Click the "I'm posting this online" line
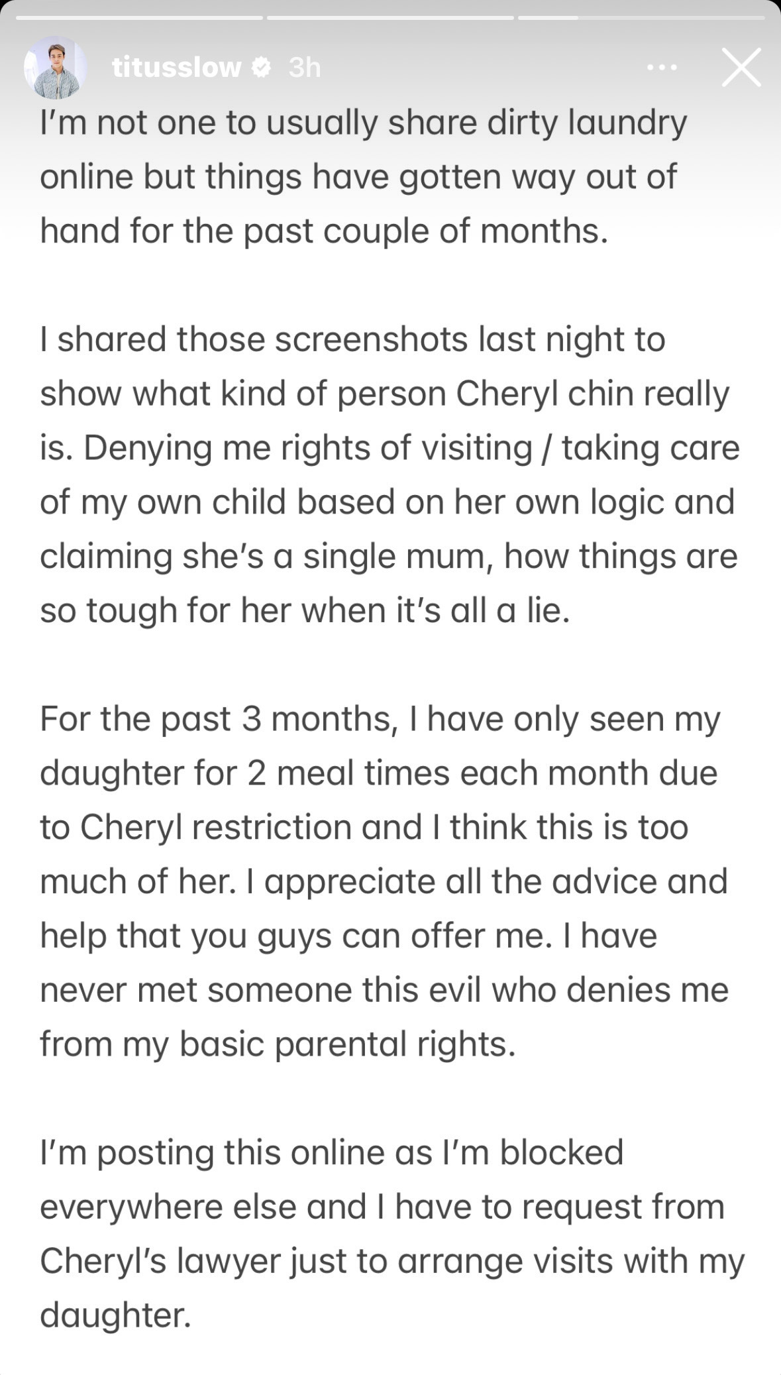 [x=331, y=1152]
